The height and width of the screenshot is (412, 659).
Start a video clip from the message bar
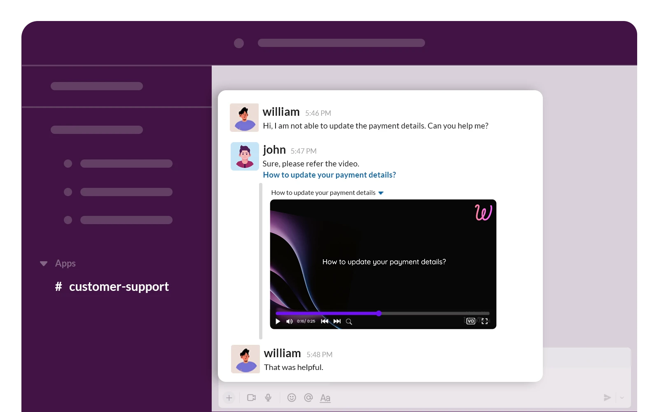pos(251,398)
